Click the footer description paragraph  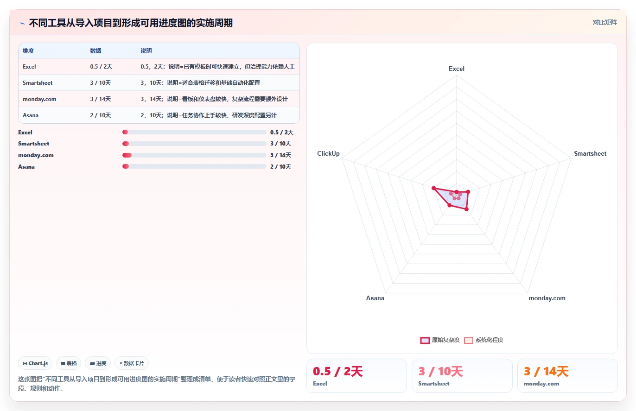point(157,384)
